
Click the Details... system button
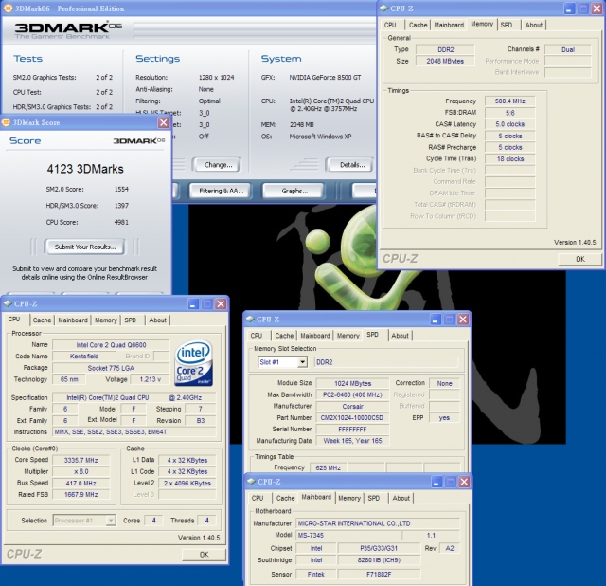pyautogui.click(x=351, y=165)
